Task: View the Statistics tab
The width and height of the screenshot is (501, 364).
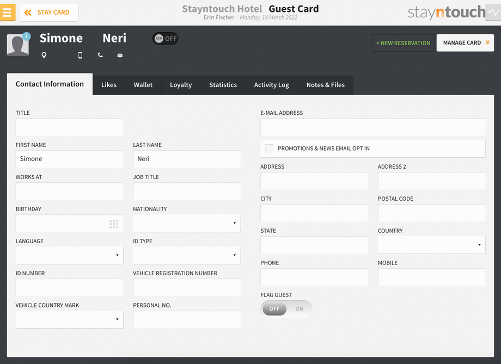Action: 223,85
